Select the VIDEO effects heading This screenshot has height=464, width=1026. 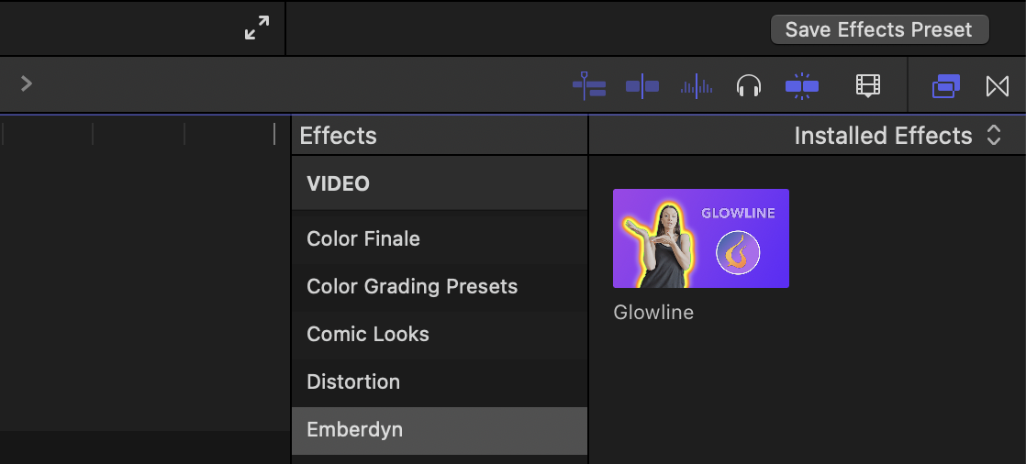pyautogui.click(x=339, y=183)
